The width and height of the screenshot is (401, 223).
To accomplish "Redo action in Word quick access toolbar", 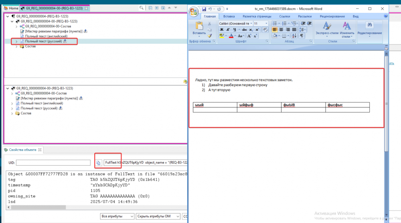I will tap(219, 9).
